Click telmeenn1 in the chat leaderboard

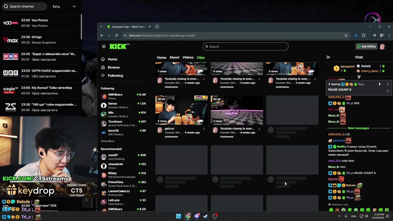(x=348, y=67)
